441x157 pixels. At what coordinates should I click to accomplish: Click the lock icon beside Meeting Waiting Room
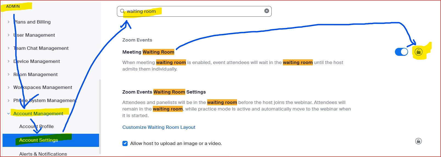pyautogui.click(x=418, y=52)
